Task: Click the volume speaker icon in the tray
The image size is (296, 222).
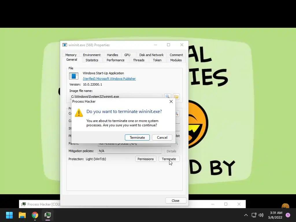Action: point(261,215)
